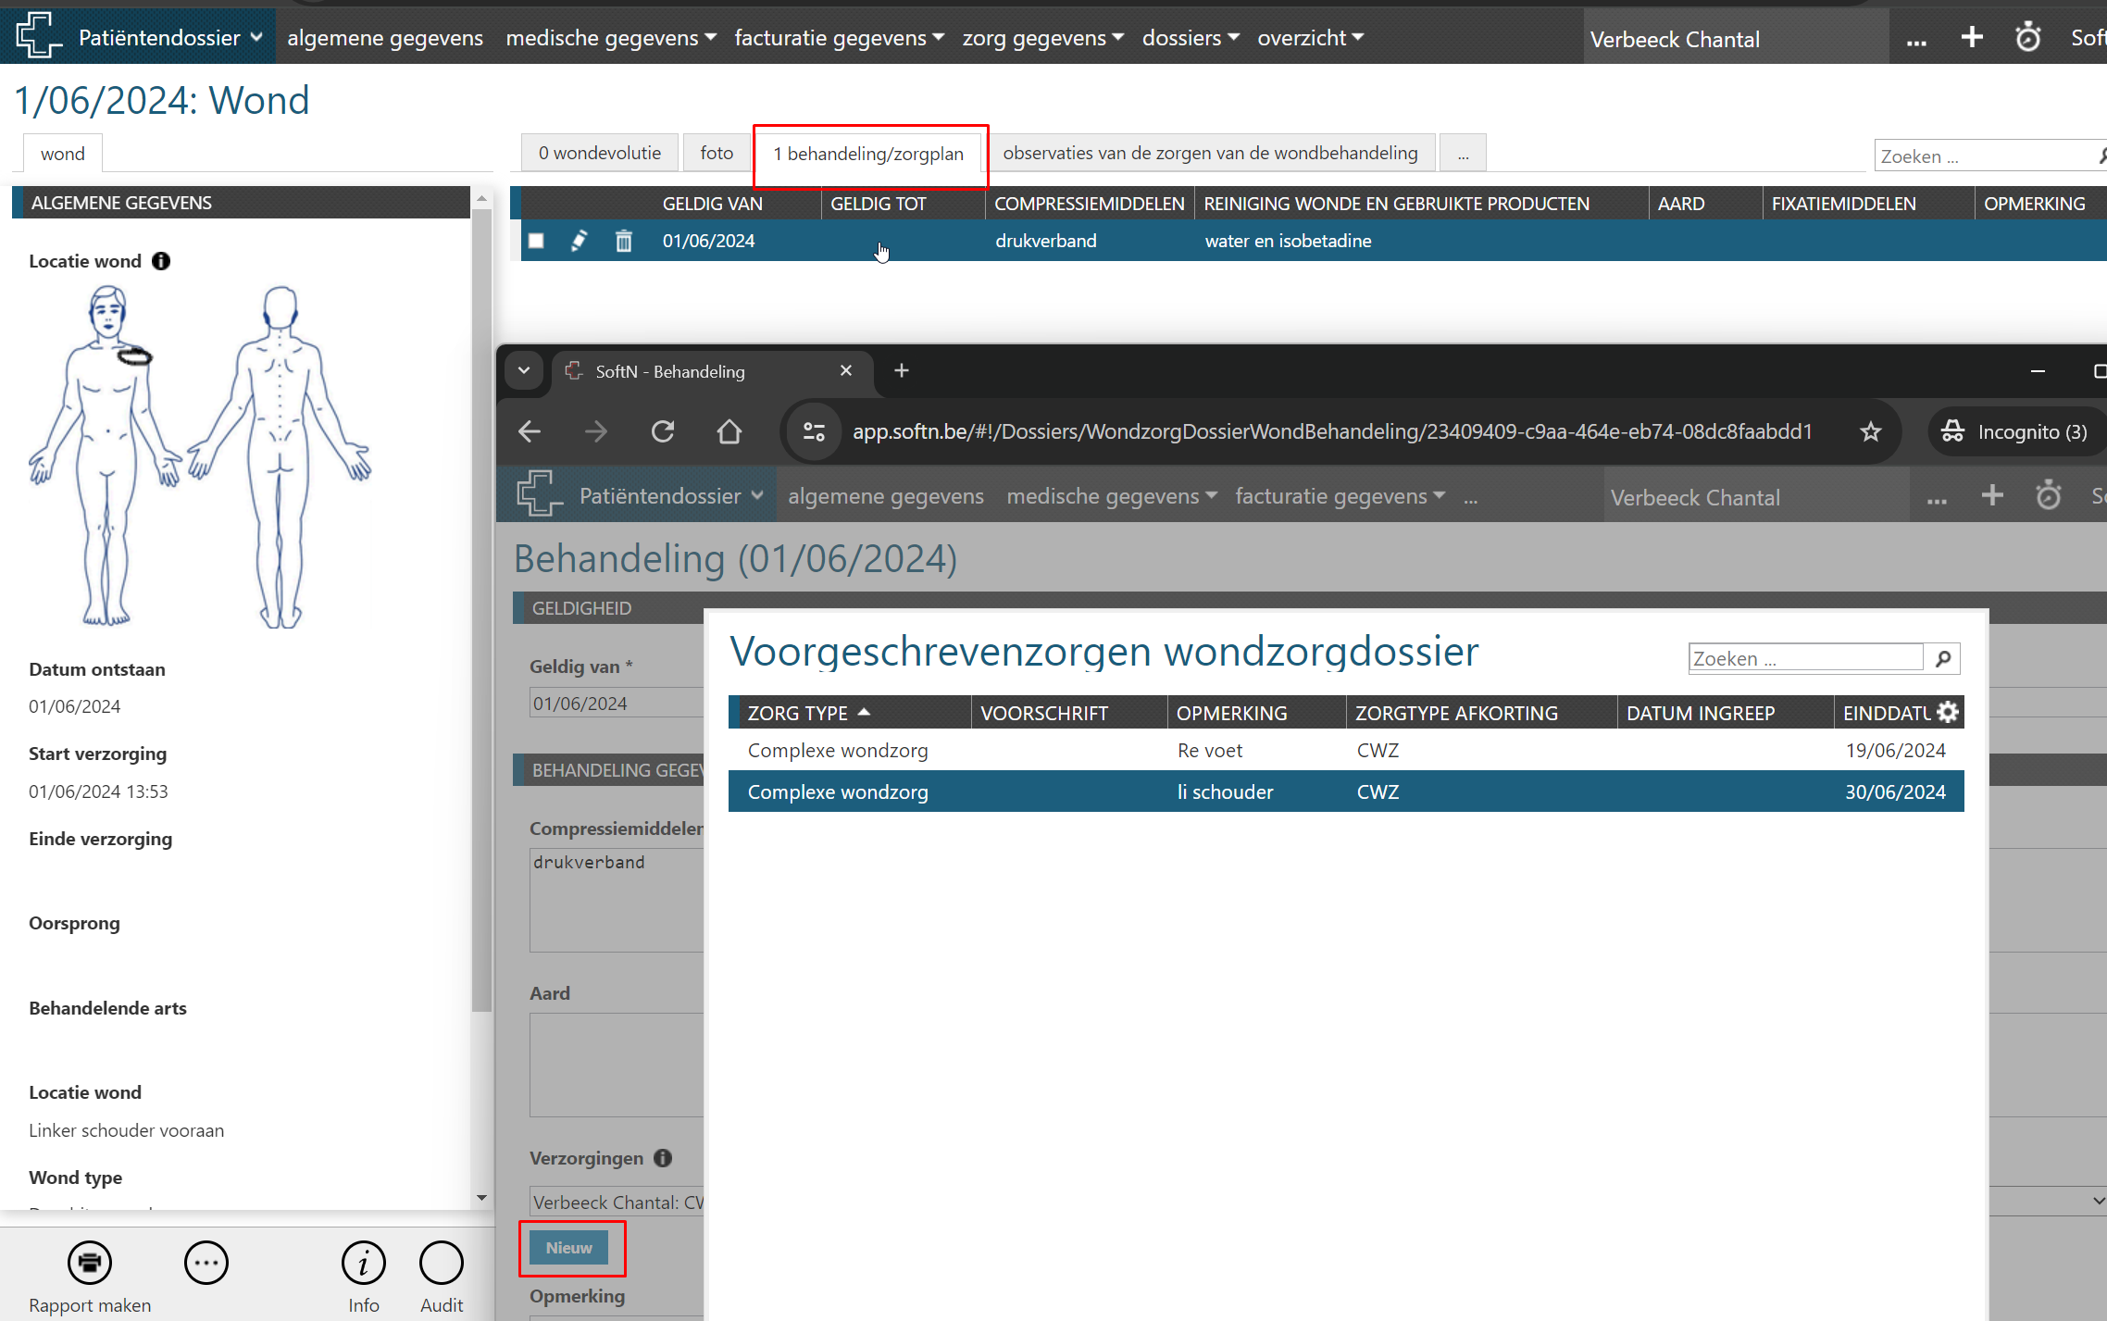Click the Rapport maken printer icon
Viewport: 2107px width, 1321px height.
pos(90,1263)
